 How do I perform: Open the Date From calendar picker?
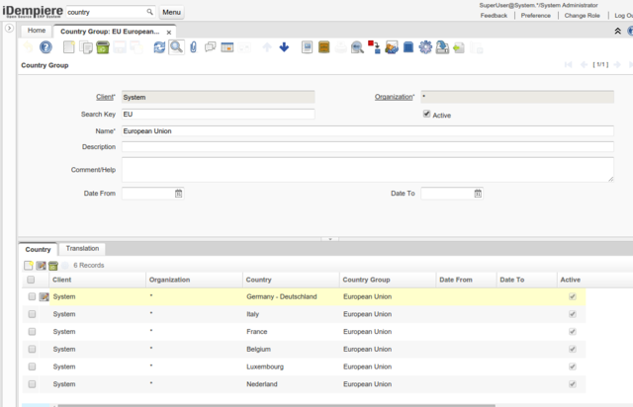tap(178, 194)
